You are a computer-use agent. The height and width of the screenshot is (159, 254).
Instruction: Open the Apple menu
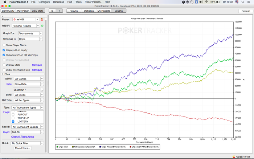coord(5,2)
